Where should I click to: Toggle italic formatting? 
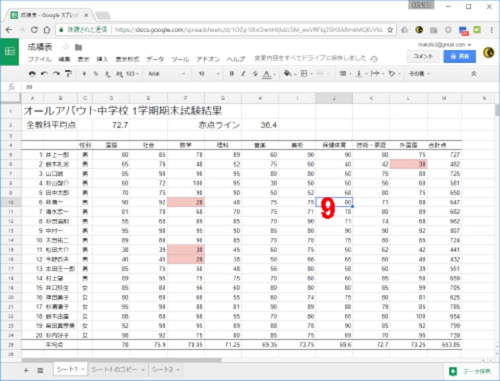[x=242, y=73]
